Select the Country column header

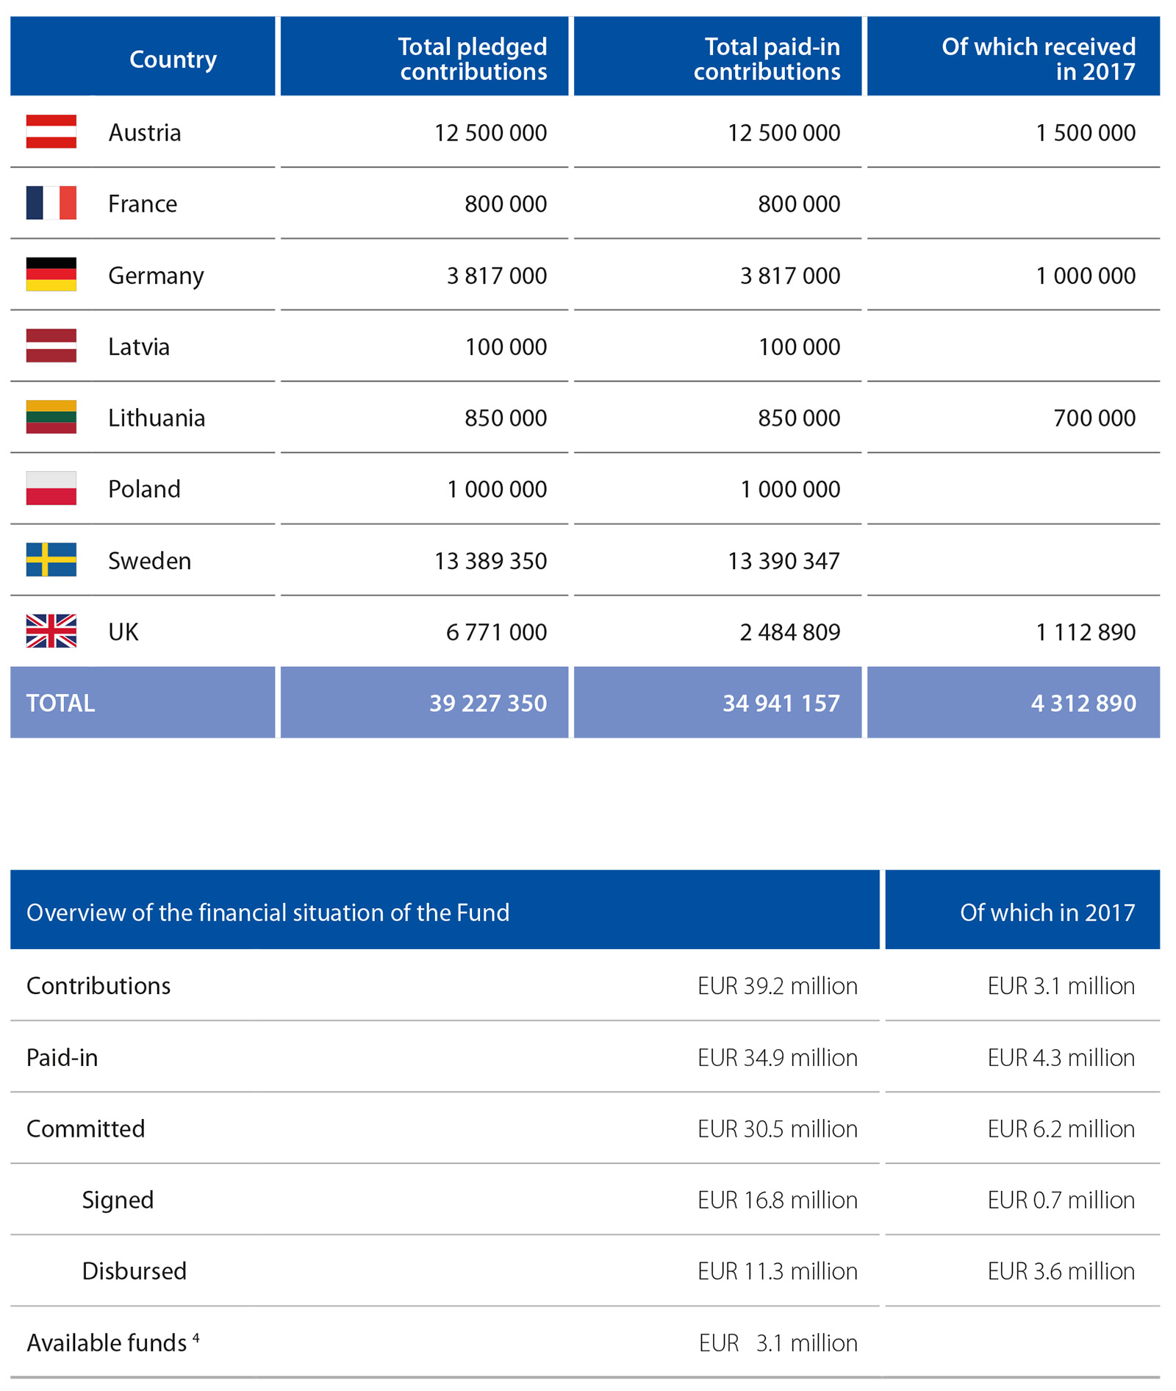[x=173, y=59]
